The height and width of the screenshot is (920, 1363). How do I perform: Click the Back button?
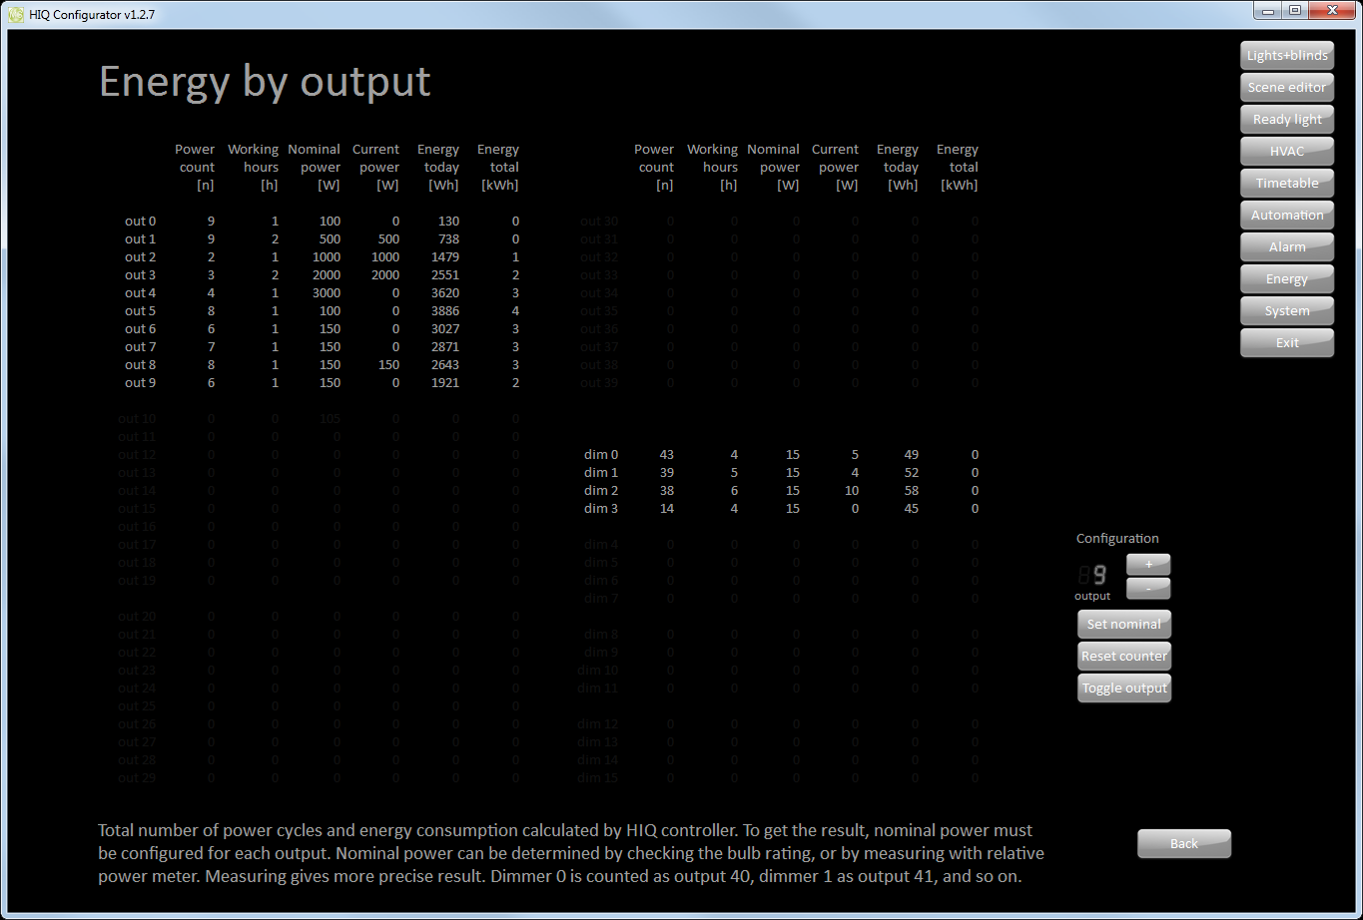point(1183,844)
